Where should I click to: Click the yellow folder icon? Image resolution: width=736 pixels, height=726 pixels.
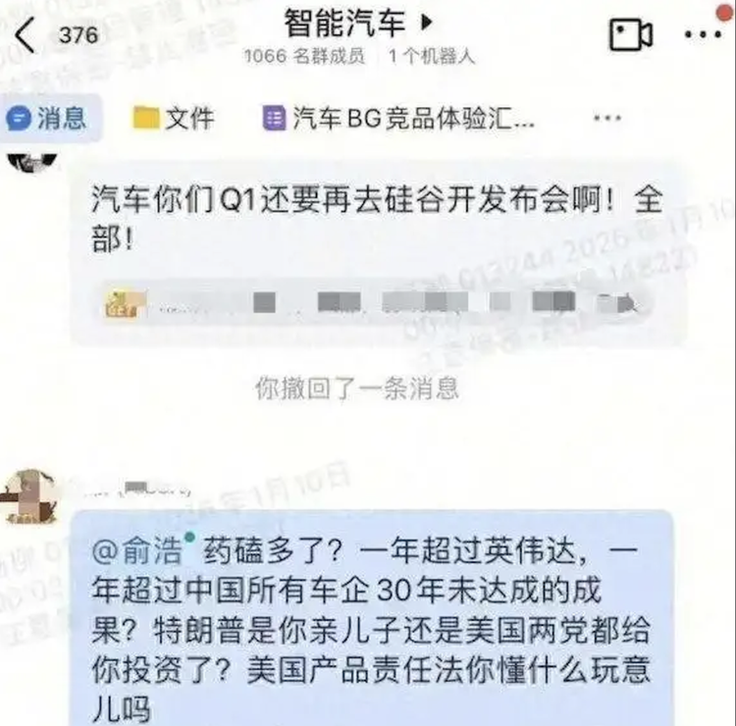point(146,117)
